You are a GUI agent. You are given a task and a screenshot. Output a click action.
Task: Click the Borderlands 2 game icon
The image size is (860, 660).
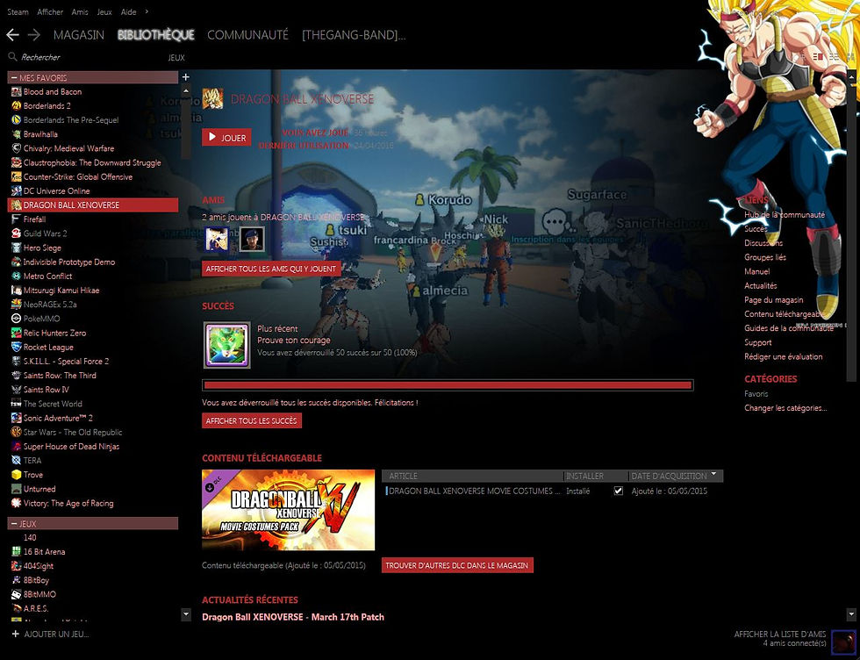[x=17, y=106]
